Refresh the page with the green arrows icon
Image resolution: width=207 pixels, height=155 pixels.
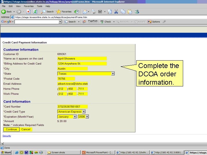point(35,11)
